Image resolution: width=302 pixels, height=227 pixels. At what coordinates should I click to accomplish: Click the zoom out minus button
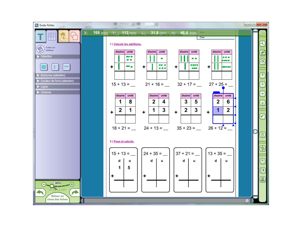(x=44, y=184)
